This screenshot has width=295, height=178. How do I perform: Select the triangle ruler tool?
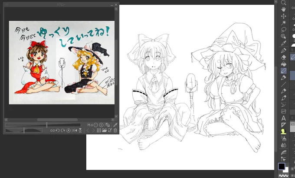point(284,125)
